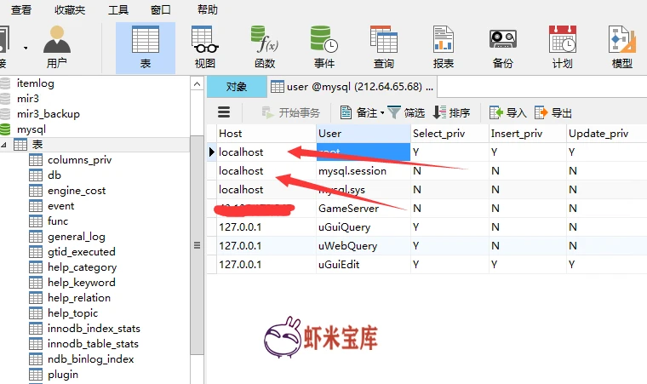Open the 视图 (View) toolbar icon
The image size is (647, 384).
pyautogui.click(x=205, y=47)
